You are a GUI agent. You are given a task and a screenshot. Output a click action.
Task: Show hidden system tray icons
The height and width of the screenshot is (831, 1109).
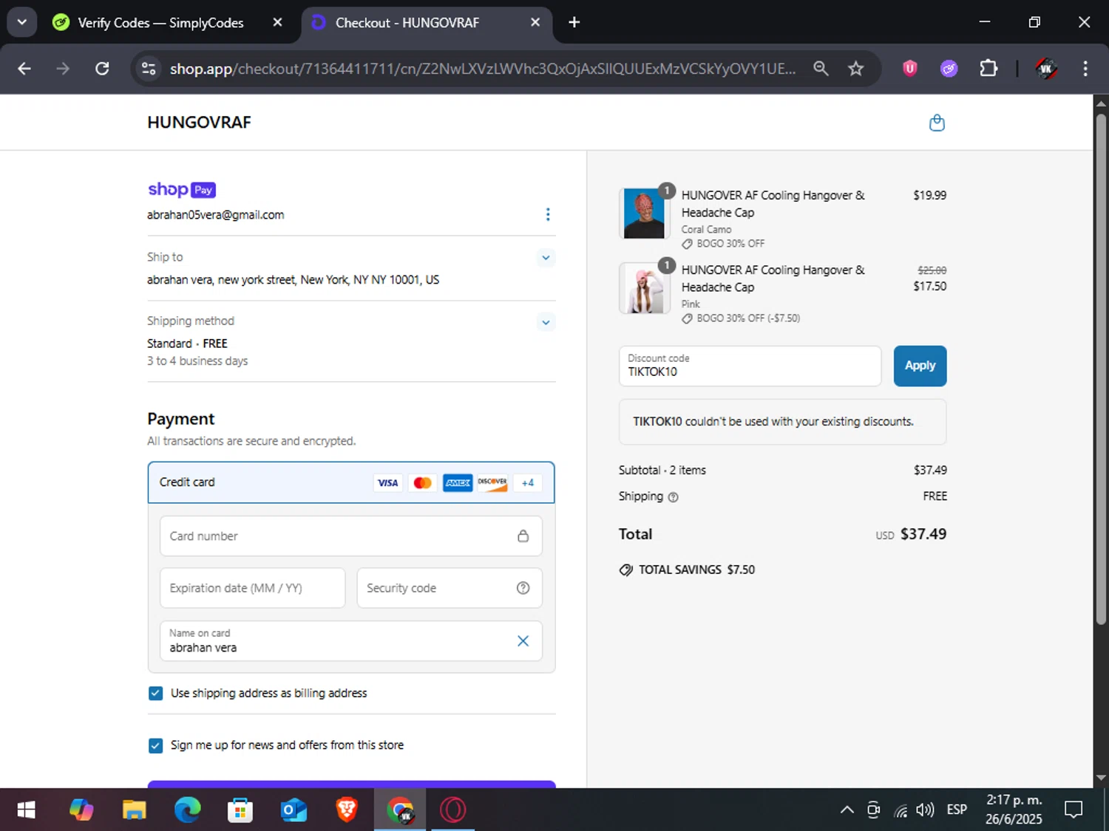pos(847,810)
